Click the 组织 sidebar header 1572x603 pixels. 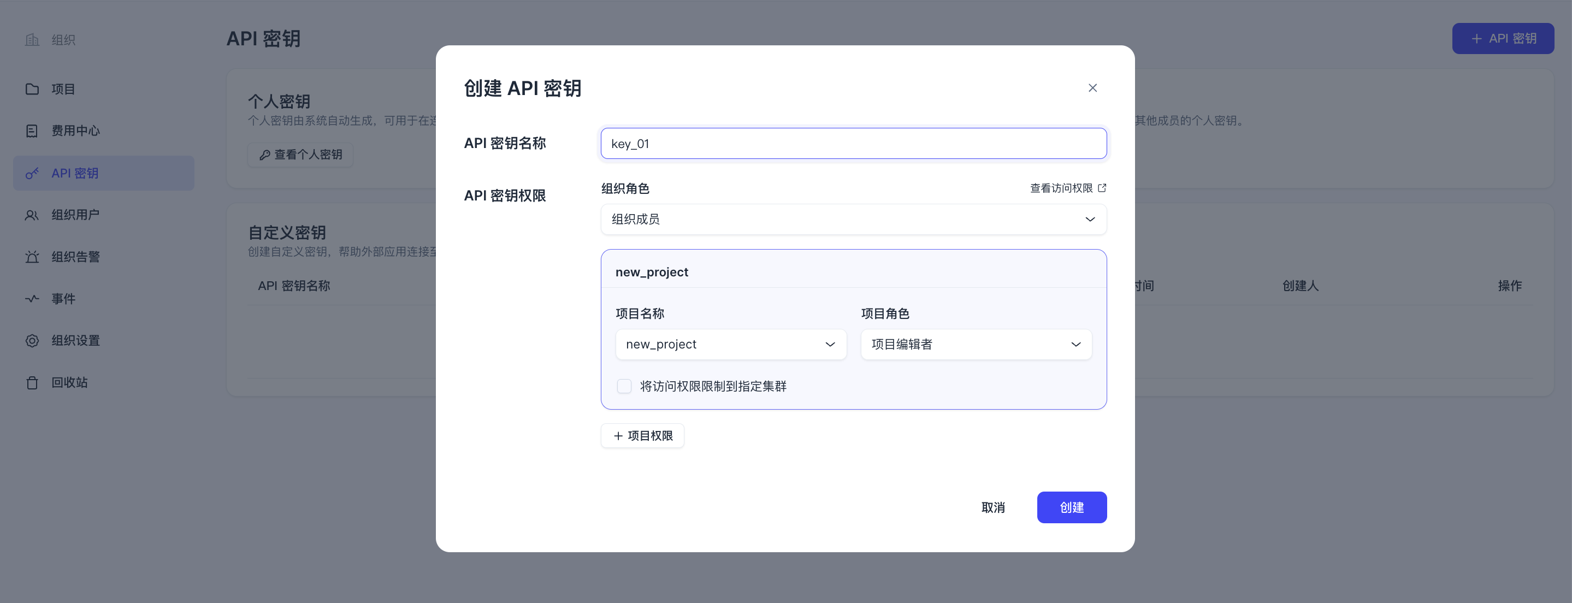(x=51, y=40)
